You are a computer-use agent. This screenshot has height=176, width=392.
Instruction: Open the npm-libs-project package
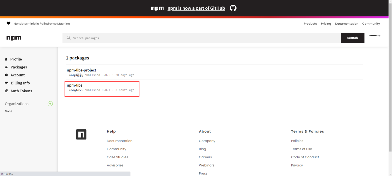[x=82, y=70]
